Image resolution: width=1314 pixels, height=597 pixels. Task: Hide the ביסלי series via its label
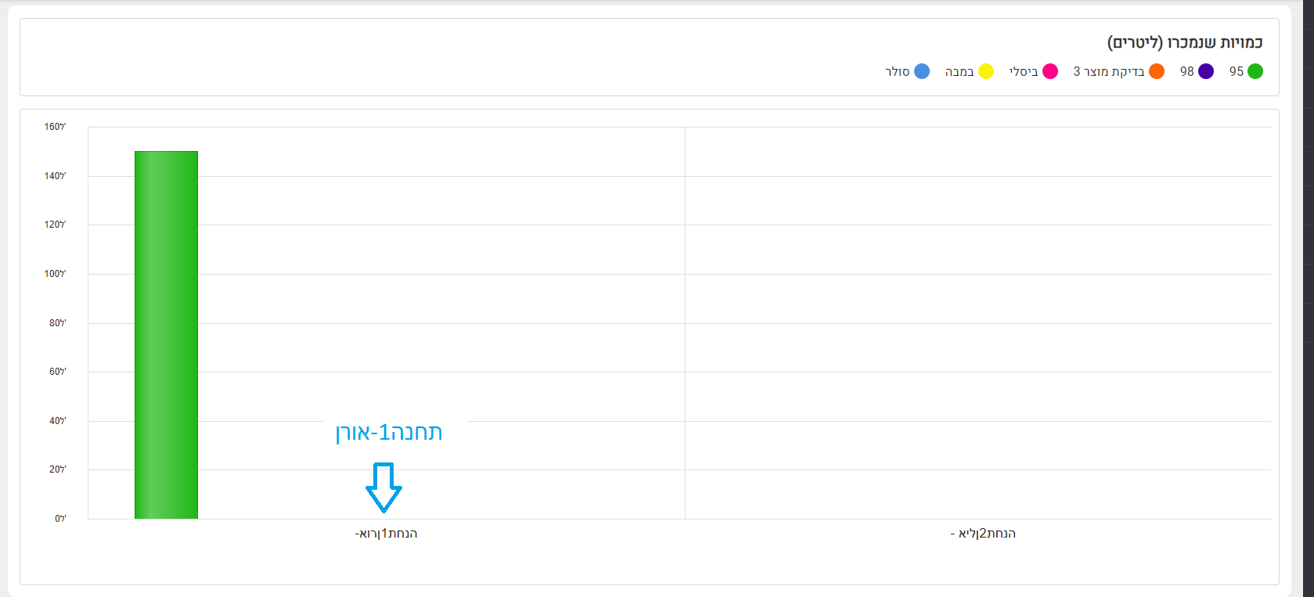pos(1024,71)
